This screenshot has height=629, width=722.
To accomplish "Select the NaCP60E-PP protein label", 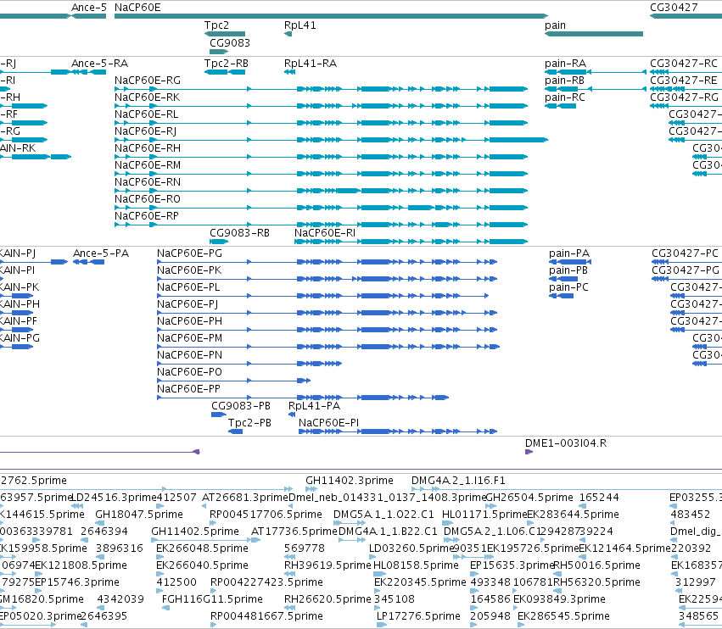I will click(189, 389).
